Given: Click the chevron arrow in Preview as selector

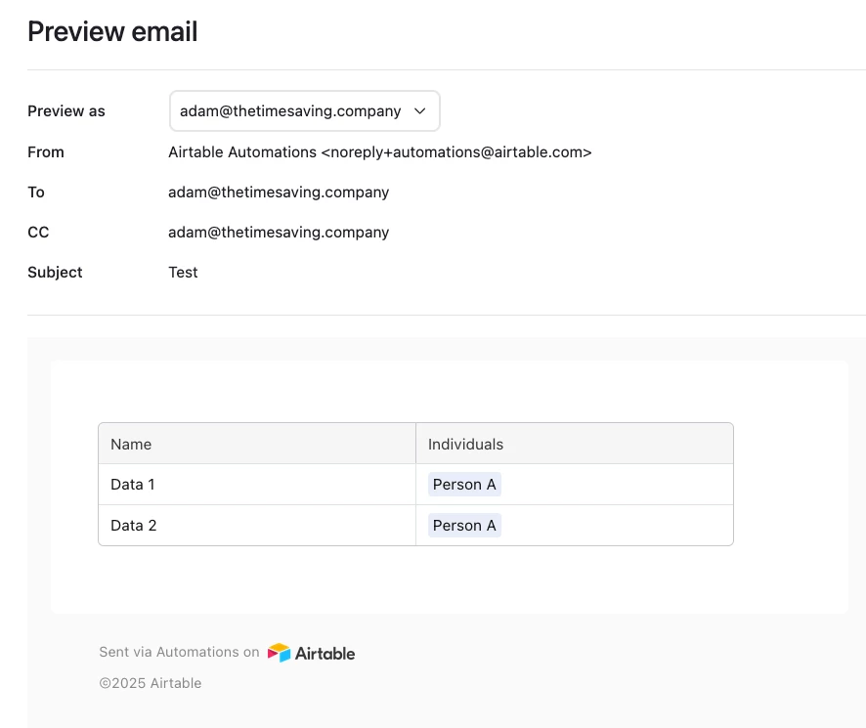Looking at the screenshot, I should (x=419, y=111).
